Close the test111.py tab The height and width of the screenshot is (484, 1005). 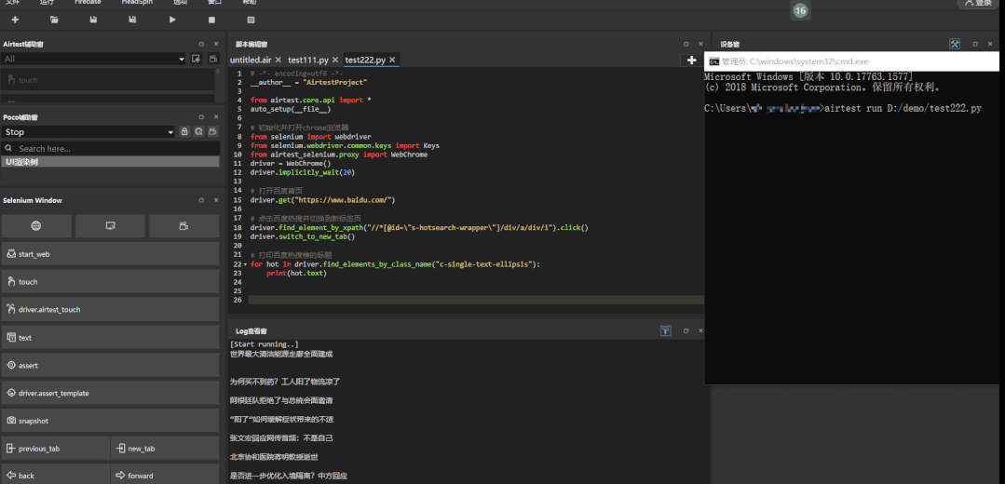tap(335, 60)
